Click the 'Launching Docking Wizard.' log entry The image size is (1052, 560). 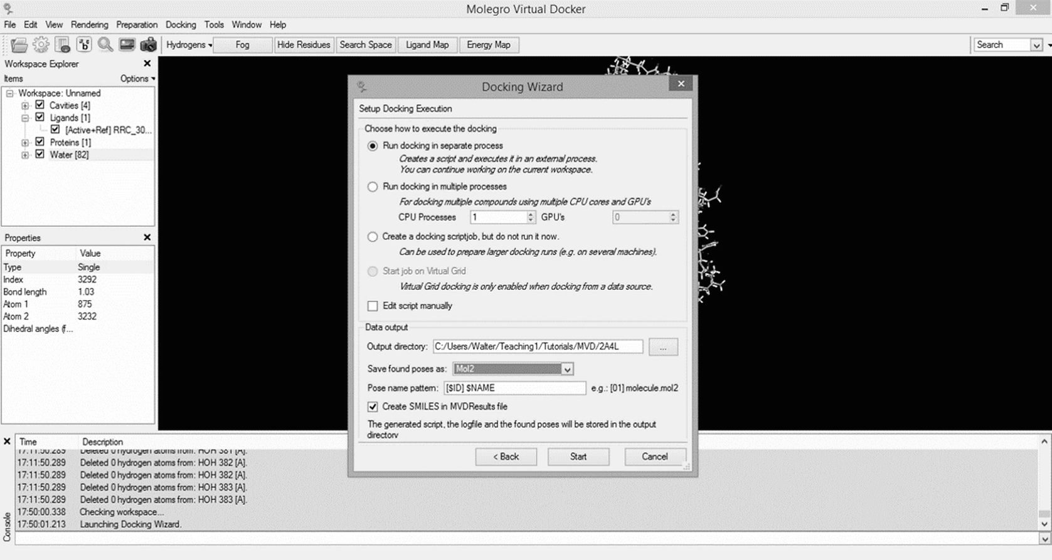click(130, 524)
